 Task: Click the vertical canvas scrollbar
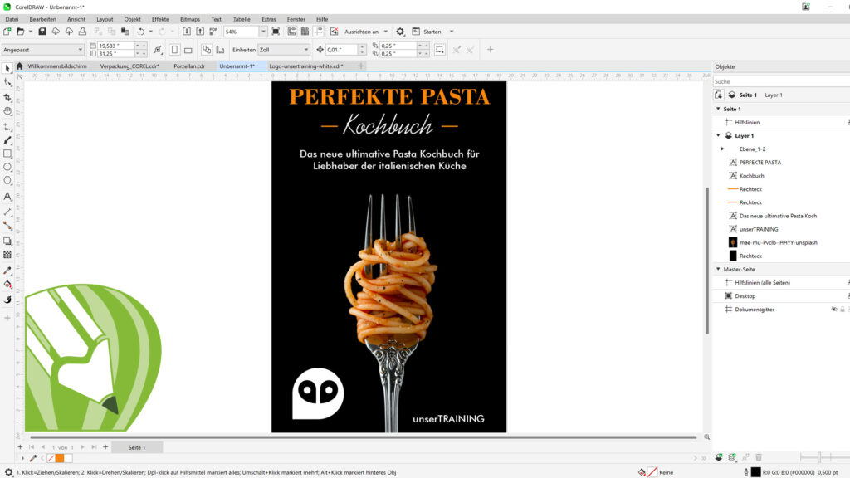(707, 260)
